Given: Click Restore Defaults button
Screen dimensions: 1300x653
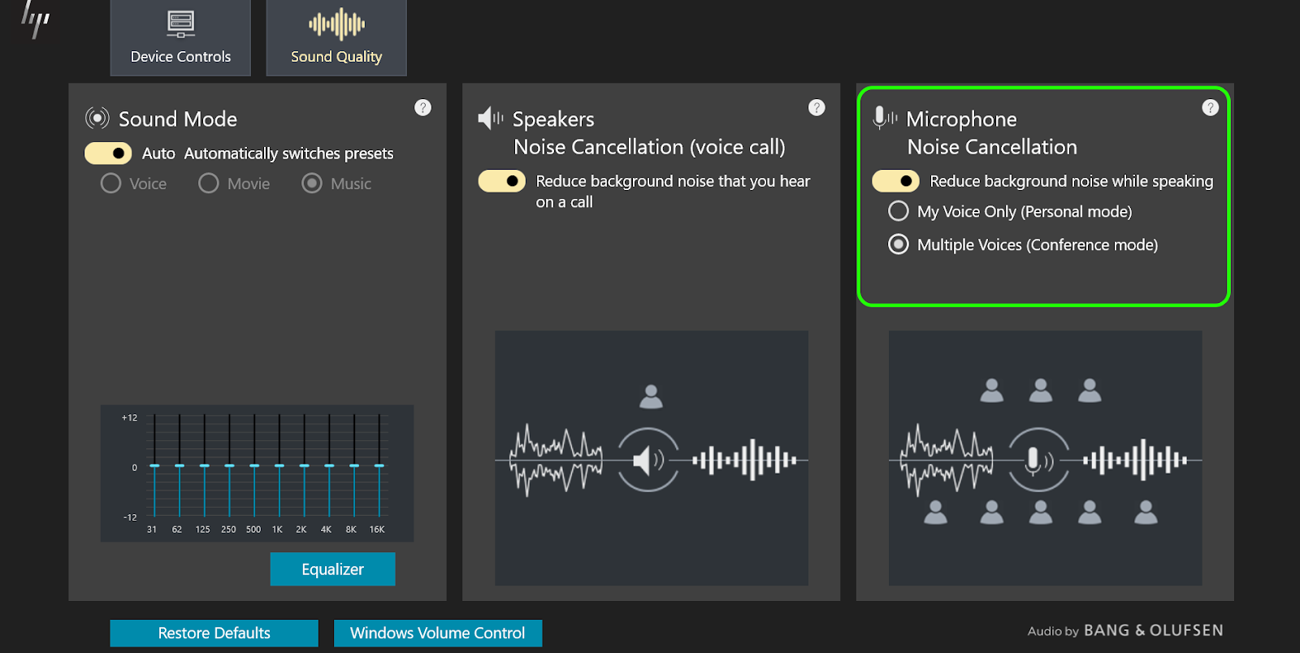Looking at the screenshot, I should [x=214, y=633].
